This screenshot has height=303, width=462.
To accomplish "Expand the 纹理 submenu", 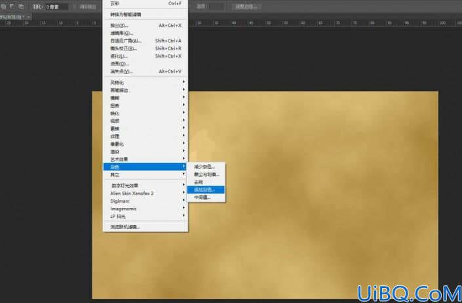I will (x=145, y=136).
